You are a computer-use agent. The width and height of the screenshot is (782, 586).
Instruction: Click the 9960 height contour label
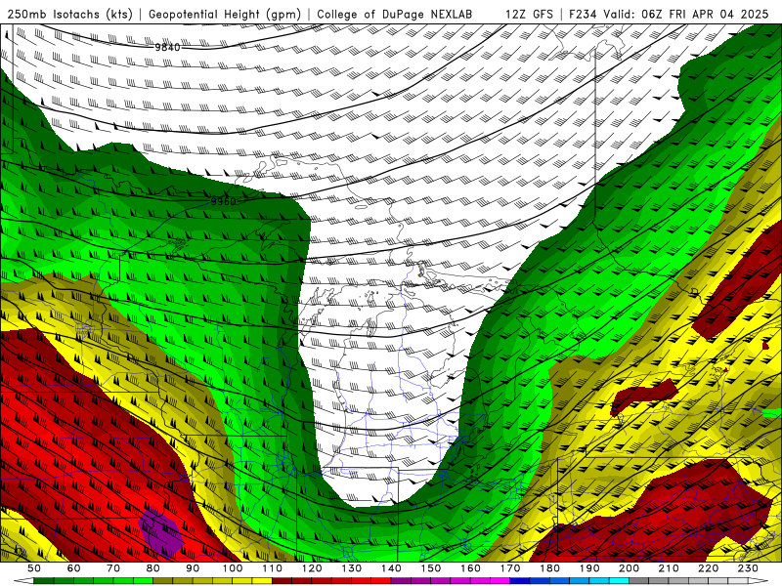pyautogui.click(x=223, y=201)
